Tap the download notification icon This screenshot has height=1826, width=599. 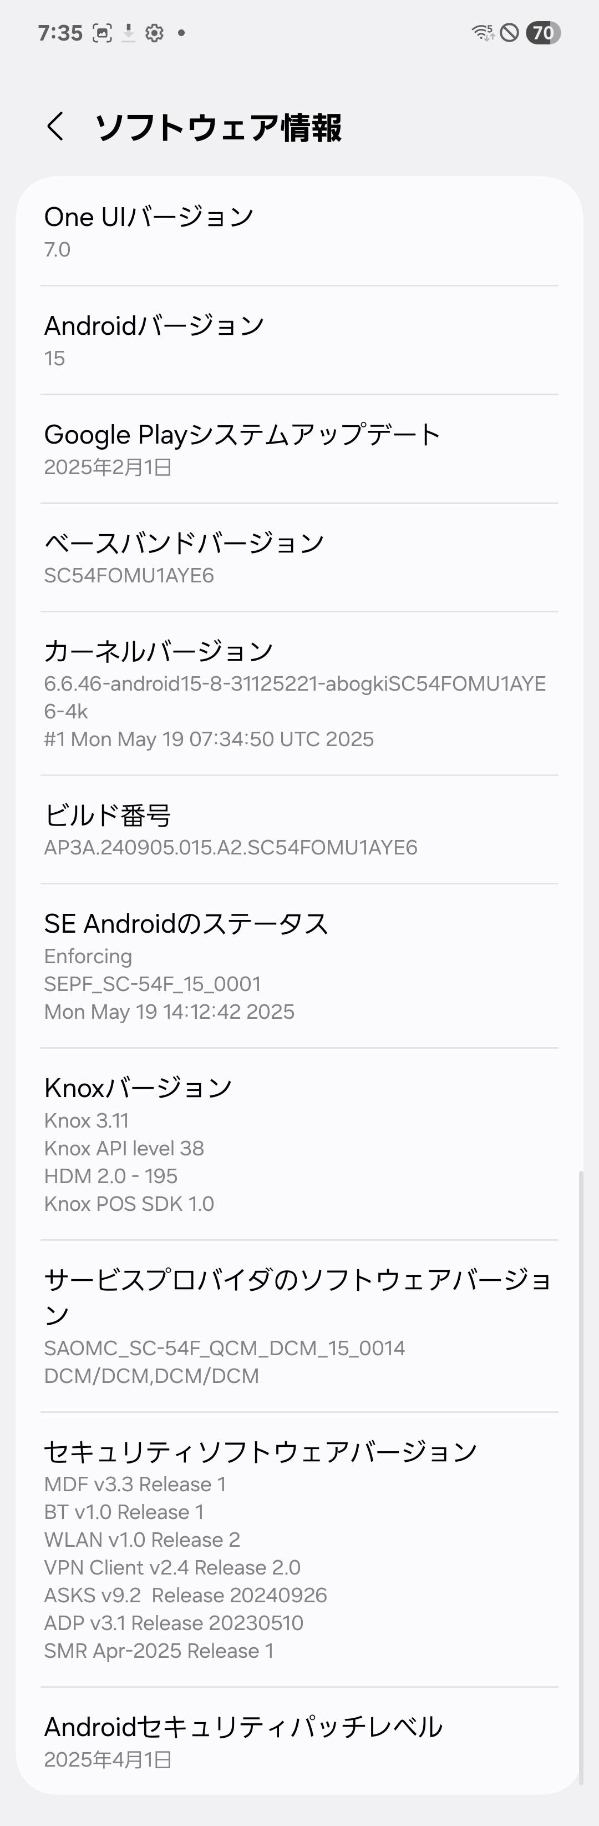128,33
